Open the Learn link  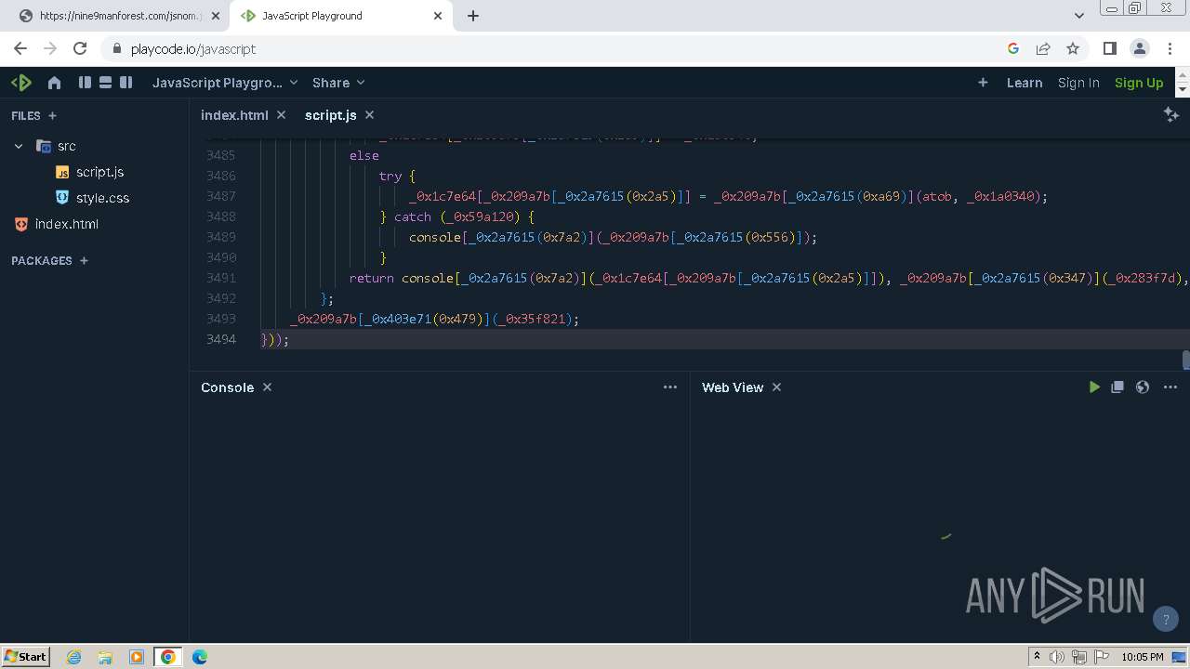(1025, 83)
